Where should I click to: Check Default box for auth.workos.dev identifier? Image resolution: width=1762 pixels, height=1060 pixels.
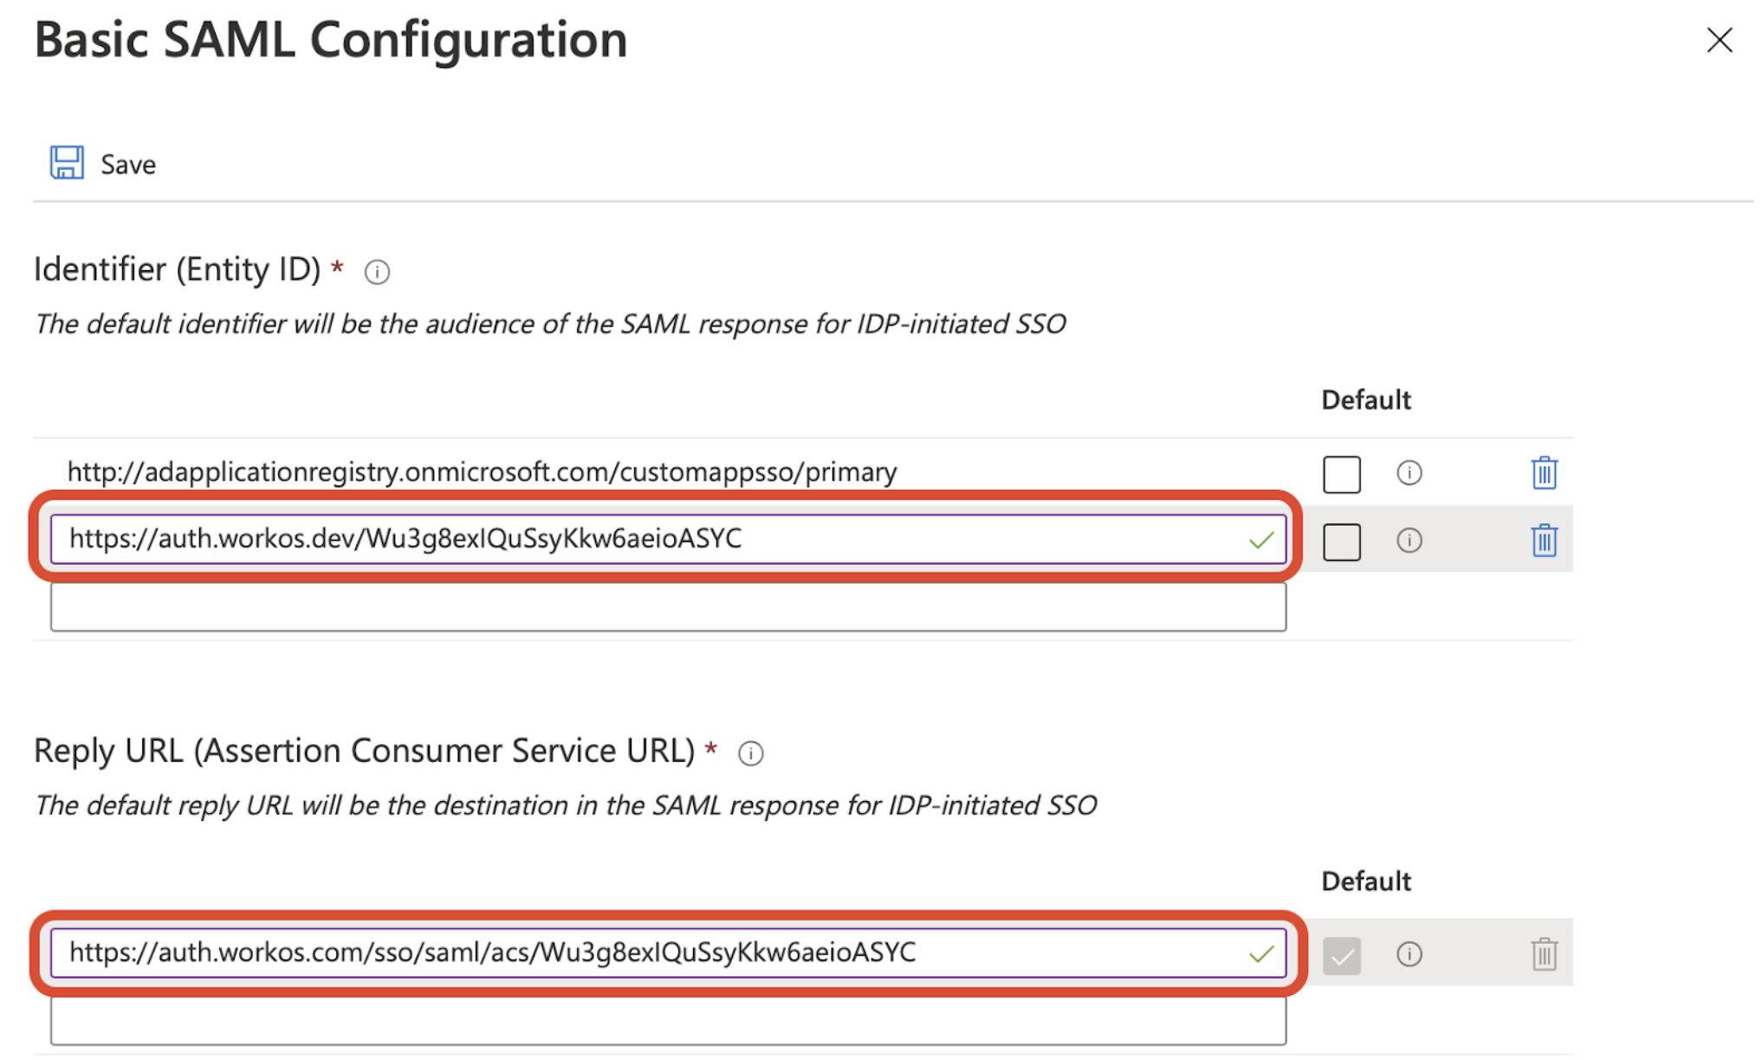(x=1342, y=542)
